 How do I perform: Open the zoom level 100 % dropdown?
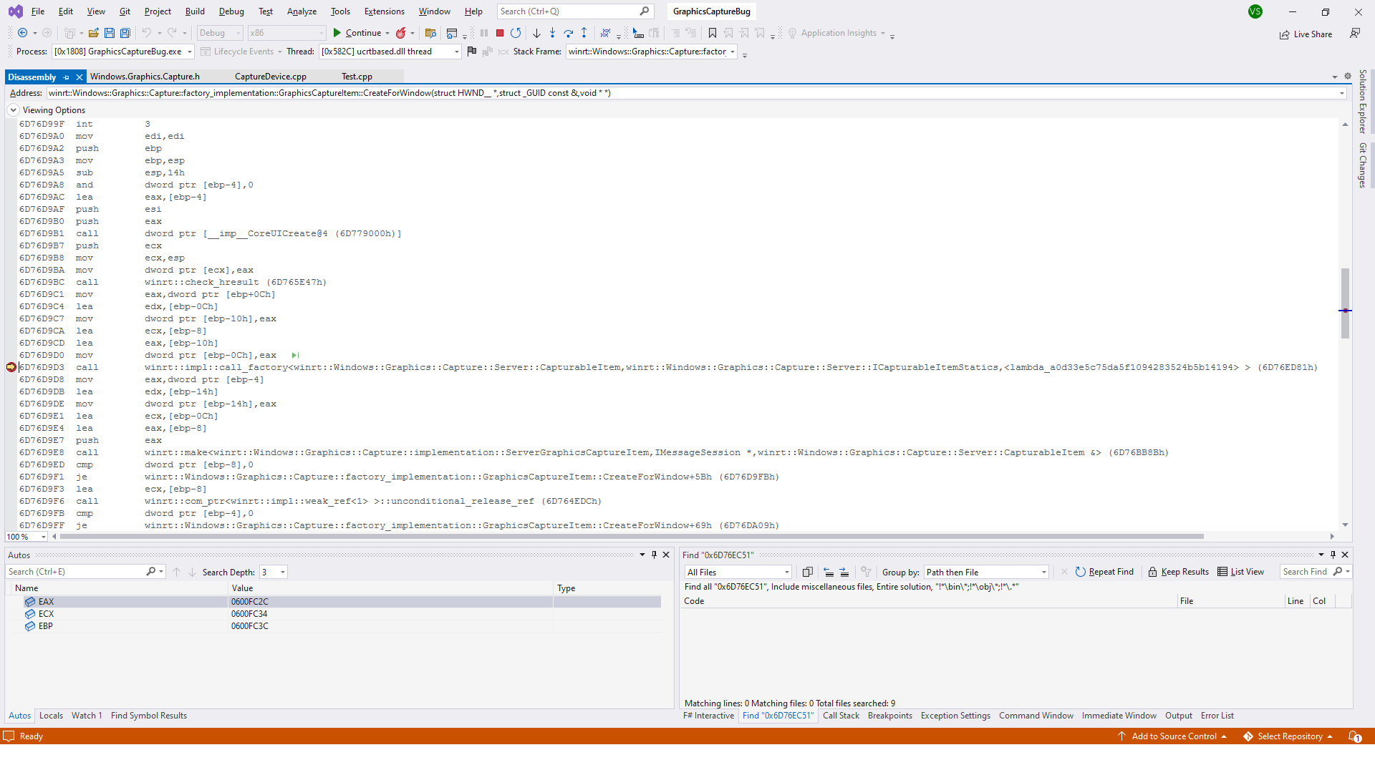pyautogui.click(x=44, y=537)
